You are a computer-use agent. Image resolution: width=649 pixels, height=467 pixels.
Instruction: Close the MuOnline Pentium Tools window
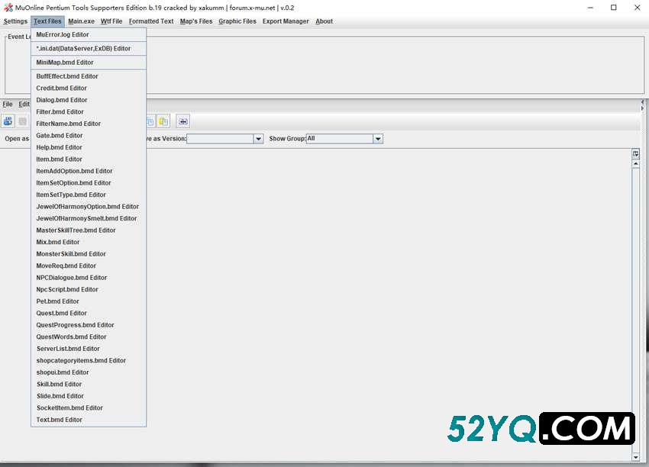click(x=637, y=8)
